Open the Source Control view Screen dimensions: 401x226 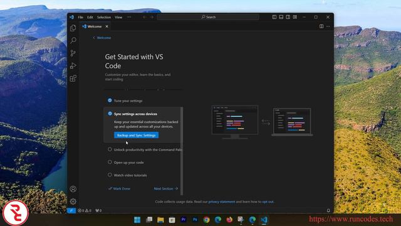73,53
